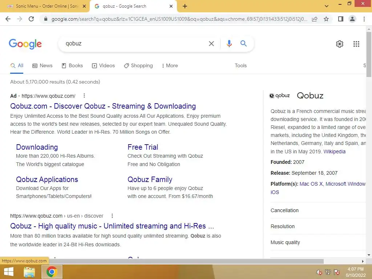This screenshot has width=372, height=279.
Task: Submit search with magnifier icon
Action: [243, 44]
